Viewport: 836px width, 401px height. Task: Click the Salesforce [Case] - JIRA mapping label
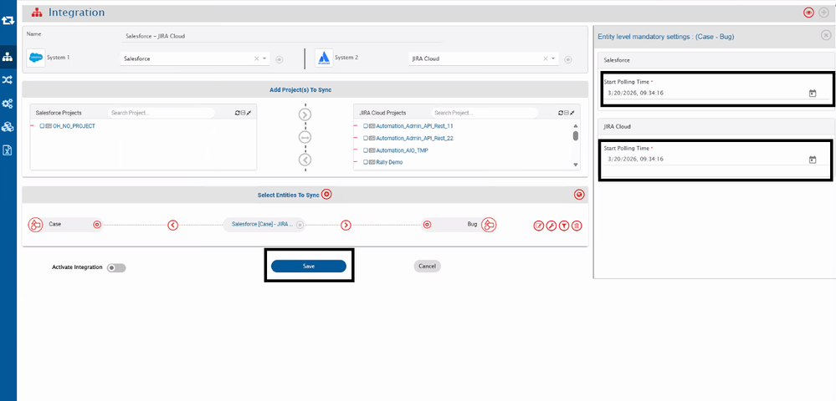coord(262,225)
